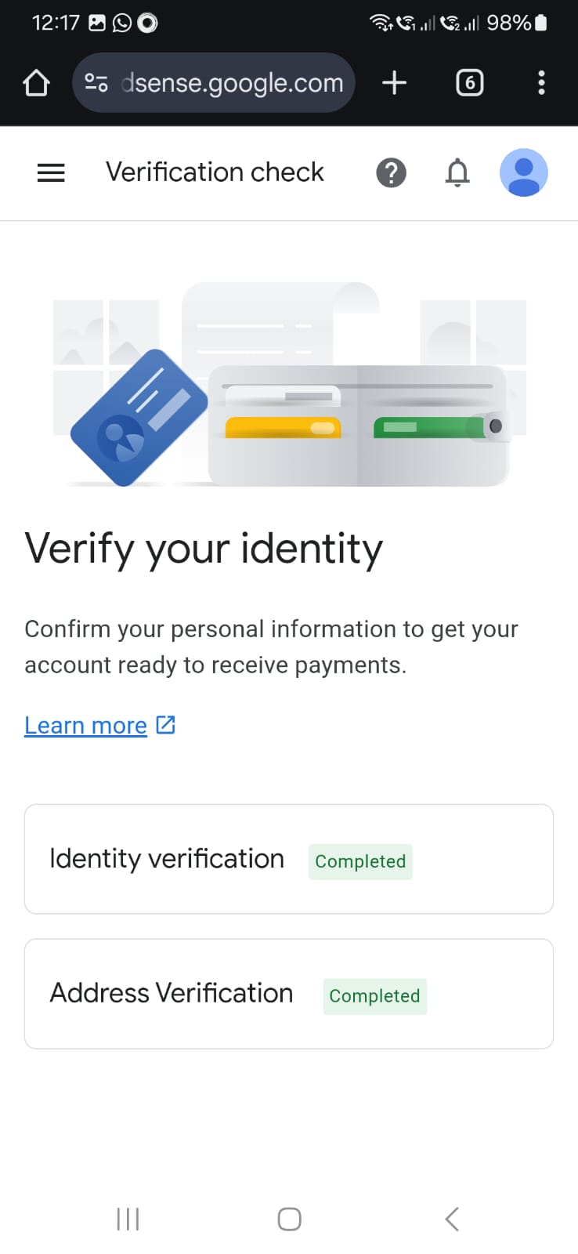This screenshot has width=578, height=1254.
Task: Open the browser three-dot menu
Action: tap(541, 82)
